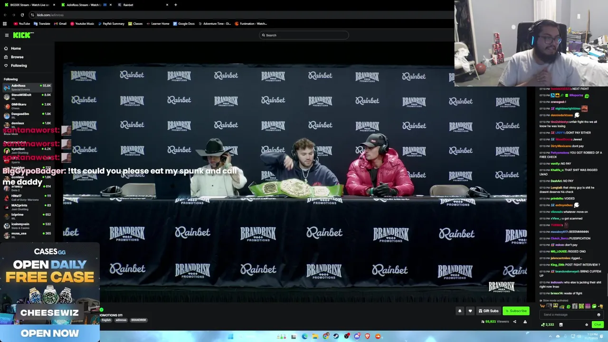Show hidden system tray icons

click(x=551, y=336)
